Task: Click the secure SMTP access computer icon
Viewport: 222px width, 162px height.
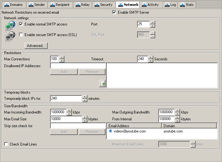Action: point(10,36)
